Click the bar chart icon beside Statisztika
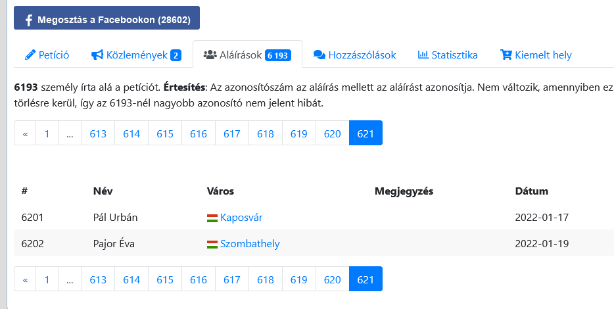This screenshot has height=309, width=614. (423, 55)
